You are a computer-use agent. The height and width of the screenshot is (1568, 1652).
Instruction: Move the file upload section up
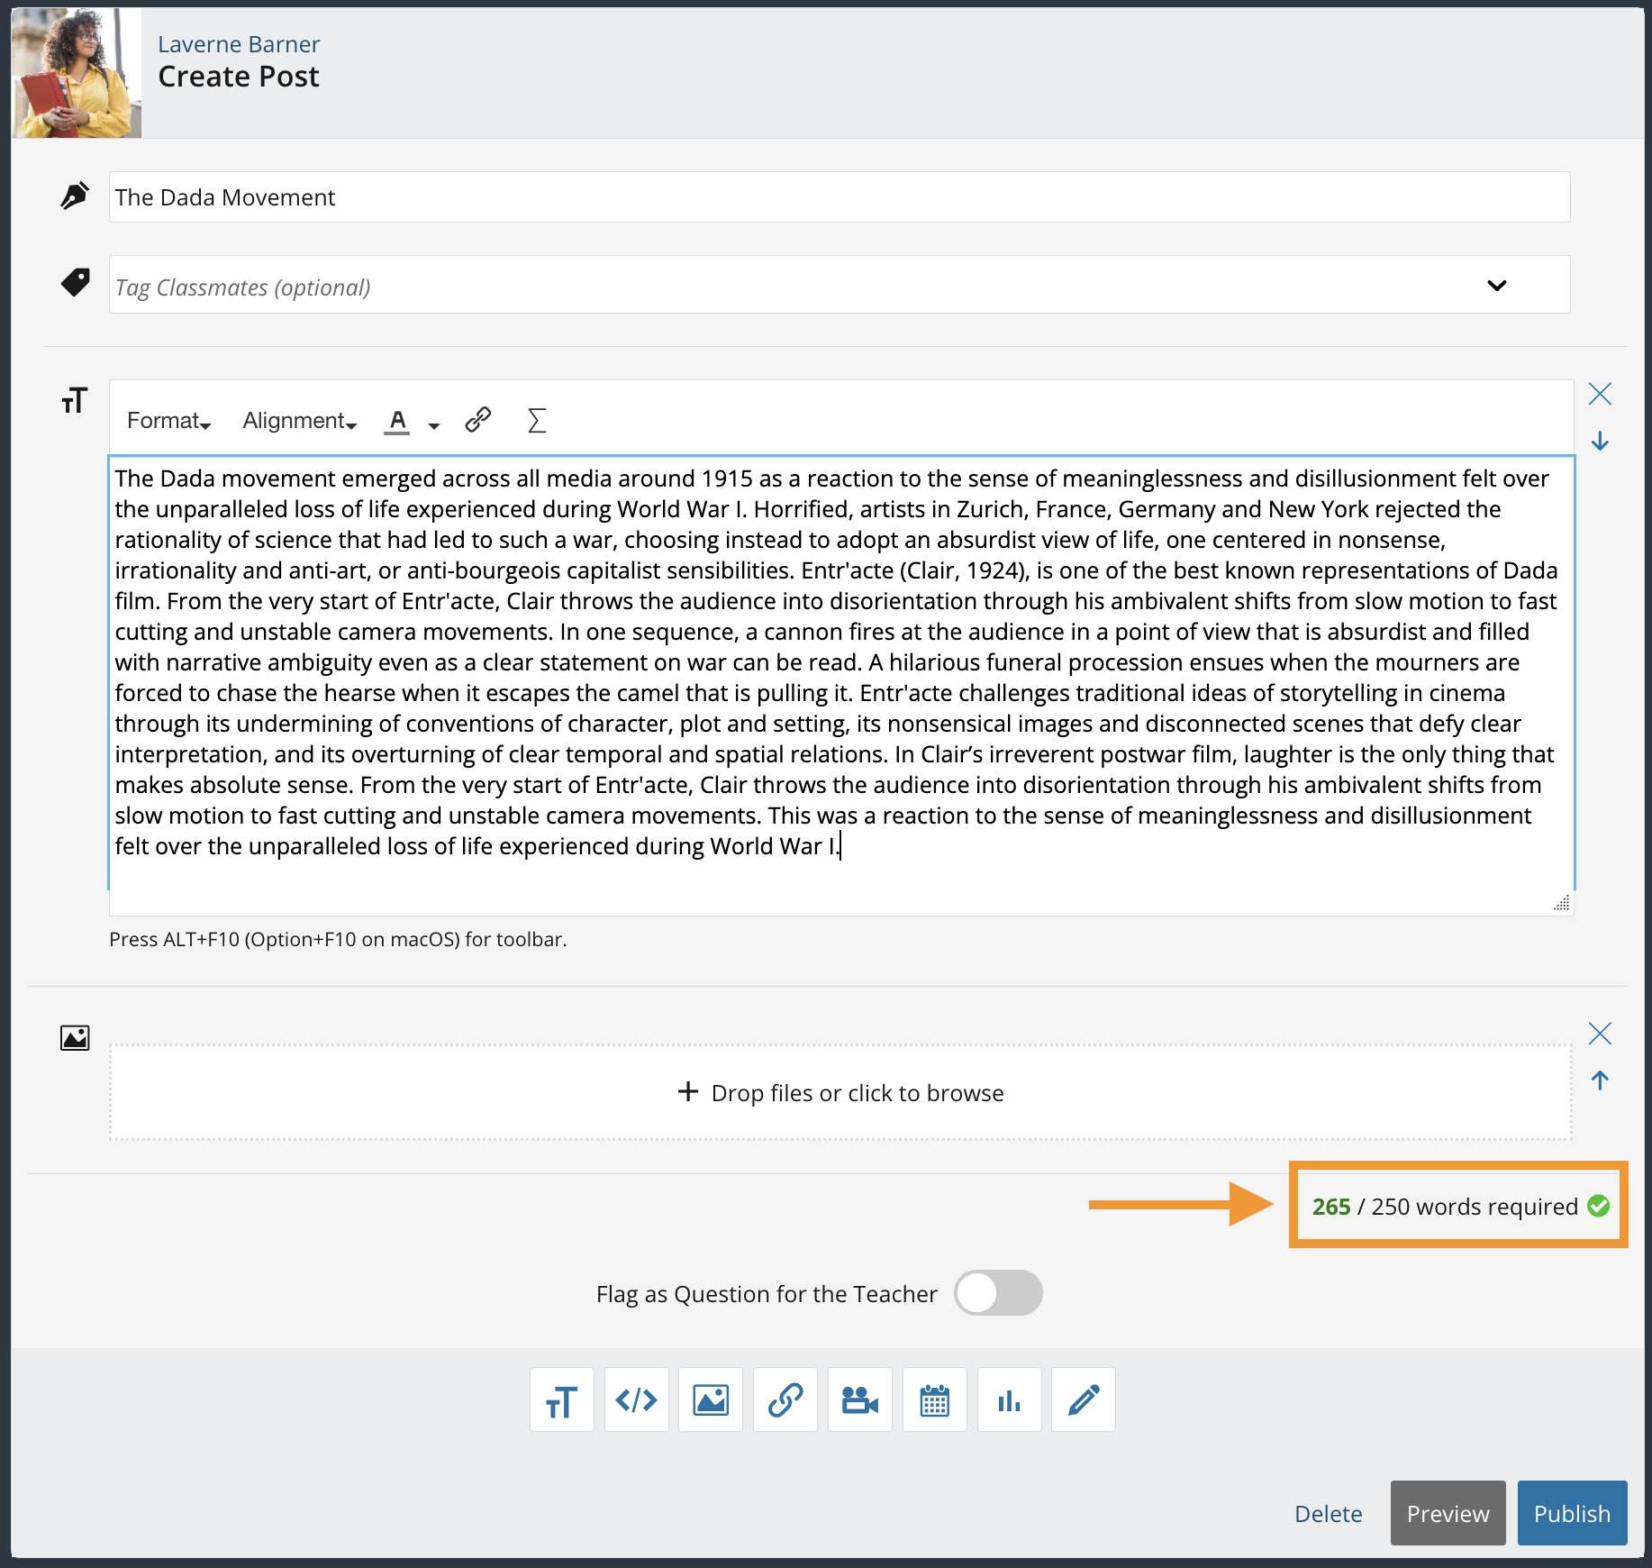tap(1600, 1080)
